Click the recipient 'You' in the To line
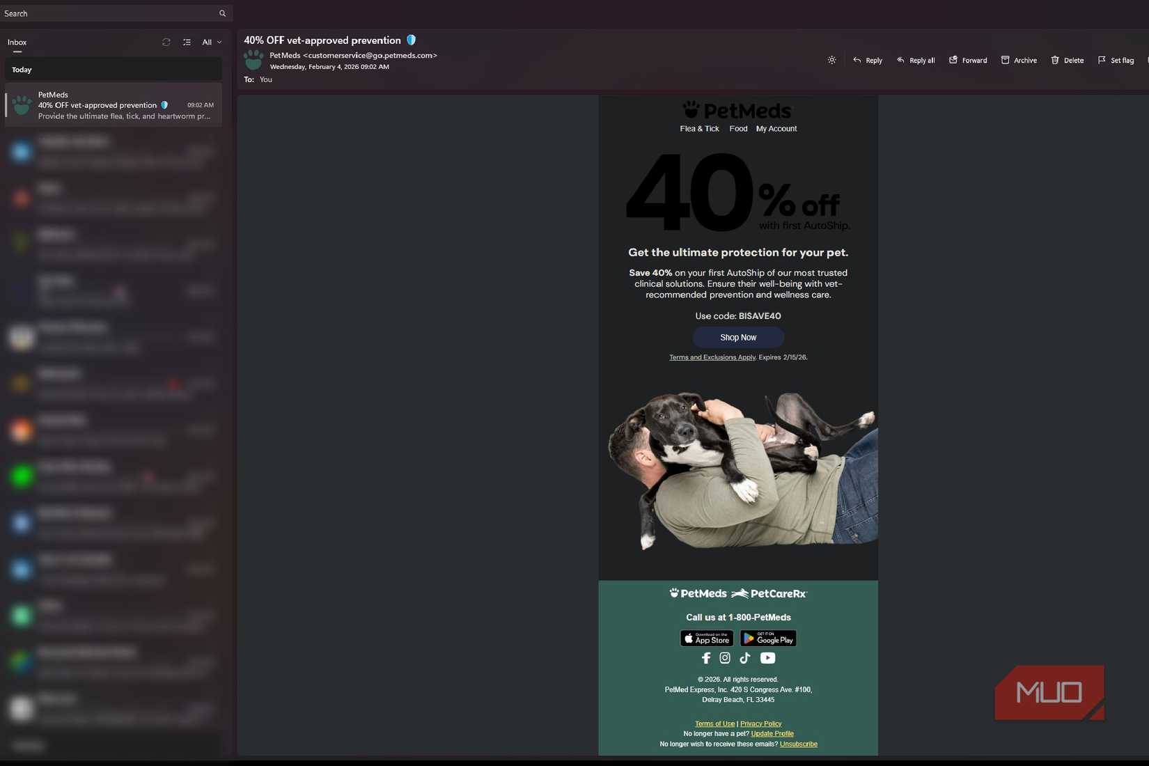The image size is (1149, 766). point(266,79)
